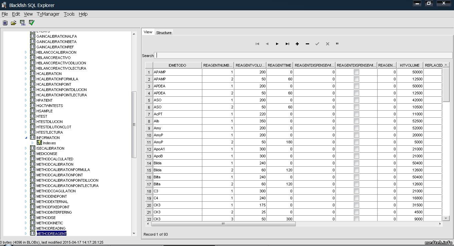Viewport: 454px width, 246px height.
Task: Jump to the last record
Action: point(287,44)
